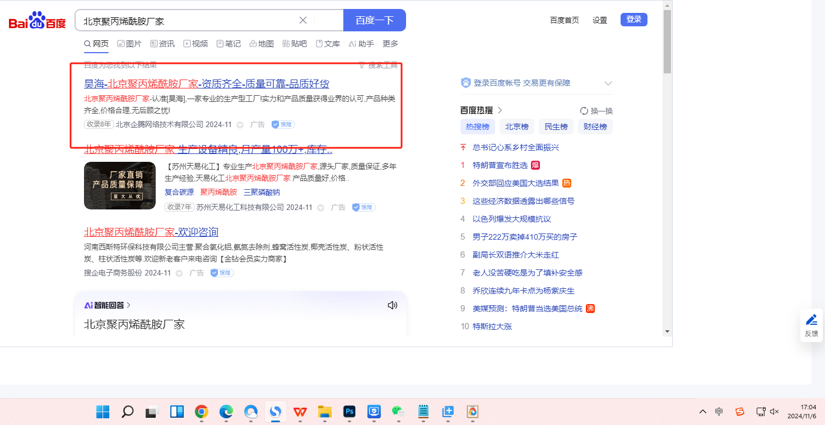Open result titled 生产设备精良,月产量100万+
This screenshot has width=825, height=425.
tap(208, 150)
